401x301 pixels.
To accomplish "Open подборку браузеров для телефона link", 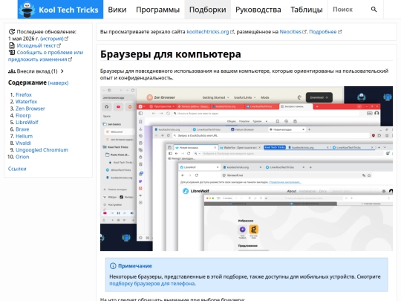I will coord(152,284).
